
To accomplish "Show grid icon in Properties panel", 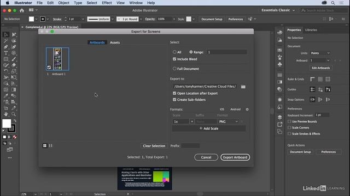I will (x=320, y=79).
